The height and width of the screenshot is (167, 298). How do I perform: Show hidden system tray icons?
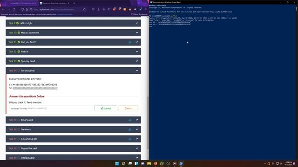tap(265, 164)
